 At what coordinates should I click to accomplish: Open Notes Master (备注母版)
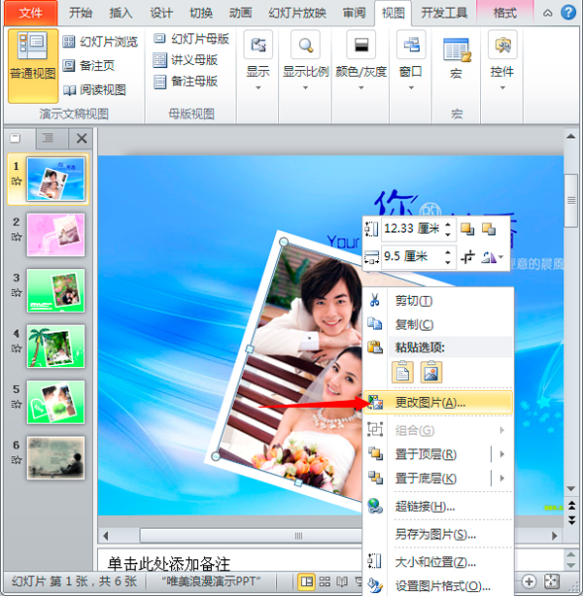pos(186,81)
